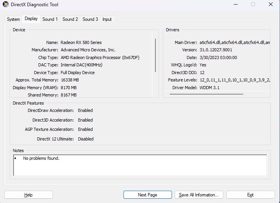Select the Display tab
The width and height of the screenshot is (280, 203).
point(31,19)
